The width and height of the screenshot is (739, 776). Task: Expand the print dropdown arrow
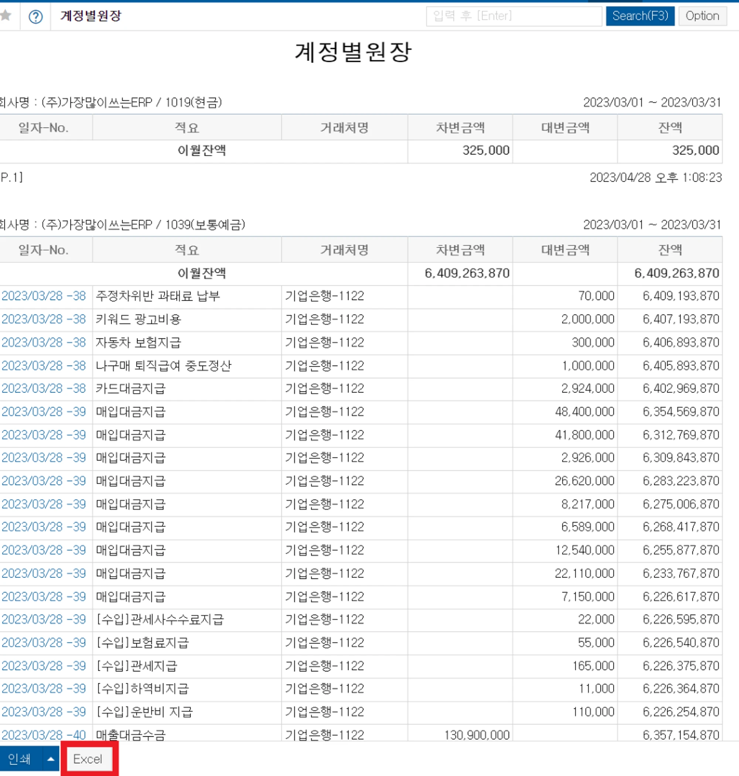click(x=51, y=758)
